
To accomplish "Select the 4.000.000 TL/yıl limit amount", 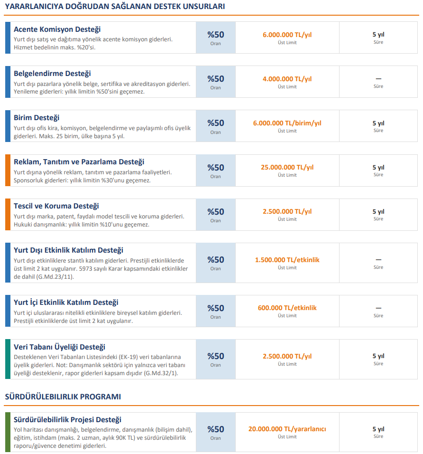I will pos(287,79).
